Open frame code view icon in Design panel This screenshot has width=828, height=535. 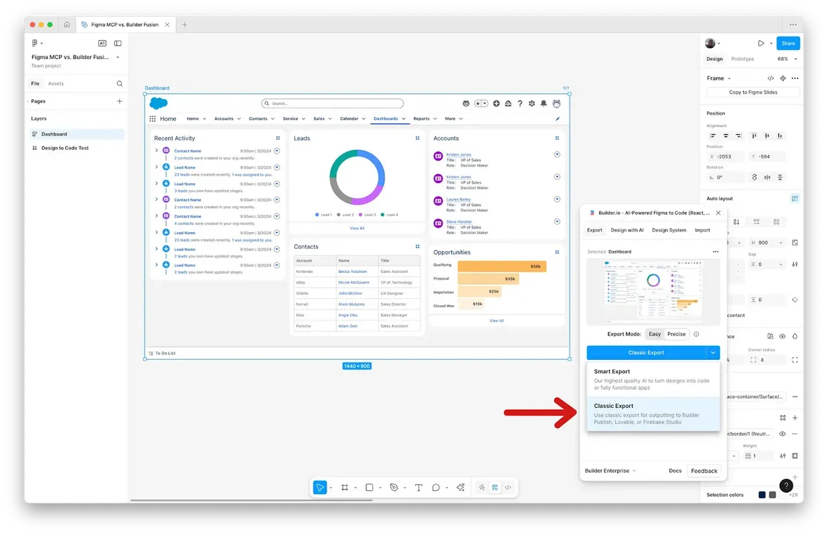770,78
